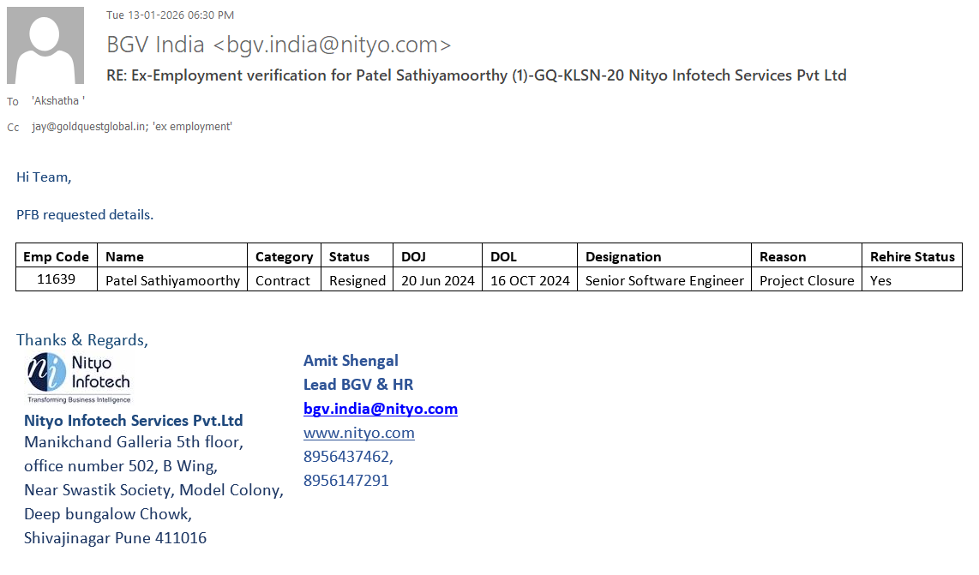
Task: Click sender name BGV India
Action: (155, 45)
